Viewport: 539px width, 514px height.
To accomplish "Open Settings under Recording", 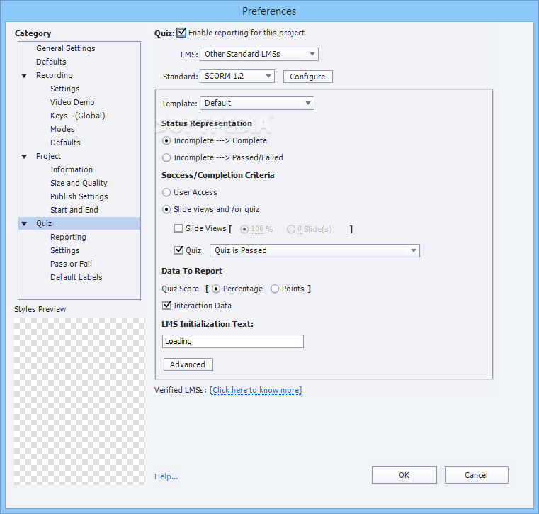I will 65,89.
